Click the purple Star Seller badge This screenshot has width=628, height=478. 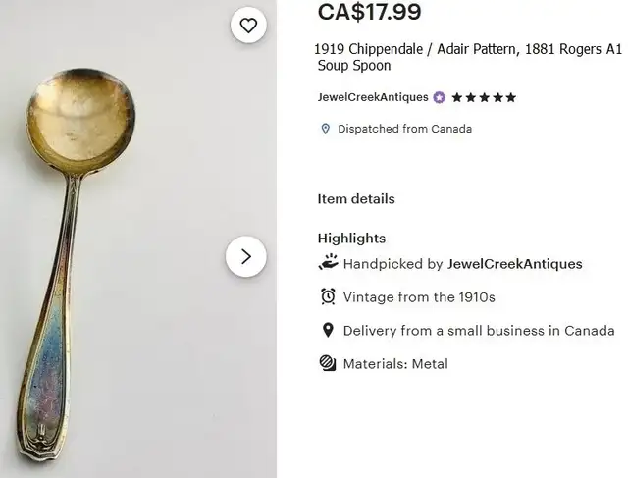(x=439, y=97)
